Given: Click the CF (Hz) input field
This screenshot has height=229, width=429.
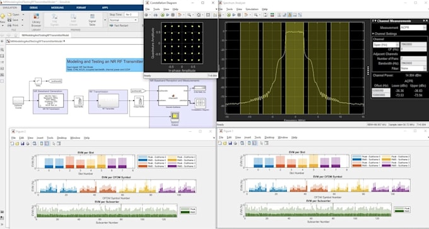Looking at the screenshot, I should 413,49.
